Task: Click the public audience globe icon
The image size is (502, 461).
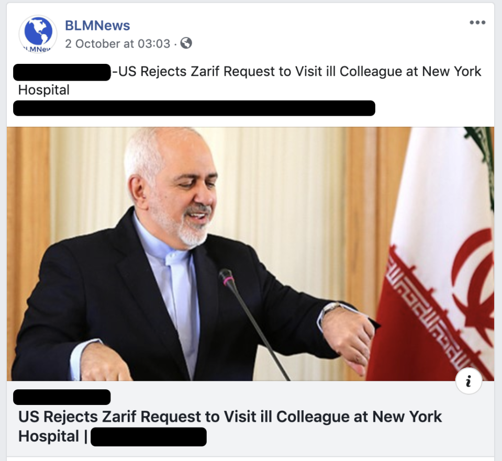Action: point(186,43)
